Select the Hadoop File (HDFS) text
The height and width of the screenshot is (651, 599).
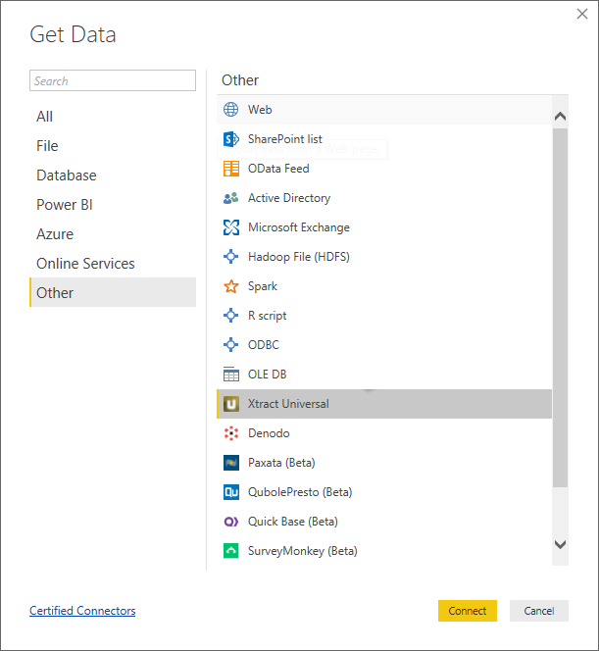click(299, 257)
